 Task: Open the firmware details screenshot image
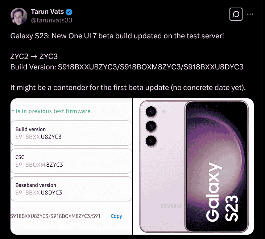tap(71, 166)
